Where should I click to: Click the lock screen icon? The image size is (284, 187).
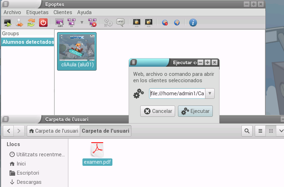pyautogui.click(x=136, y=23)
